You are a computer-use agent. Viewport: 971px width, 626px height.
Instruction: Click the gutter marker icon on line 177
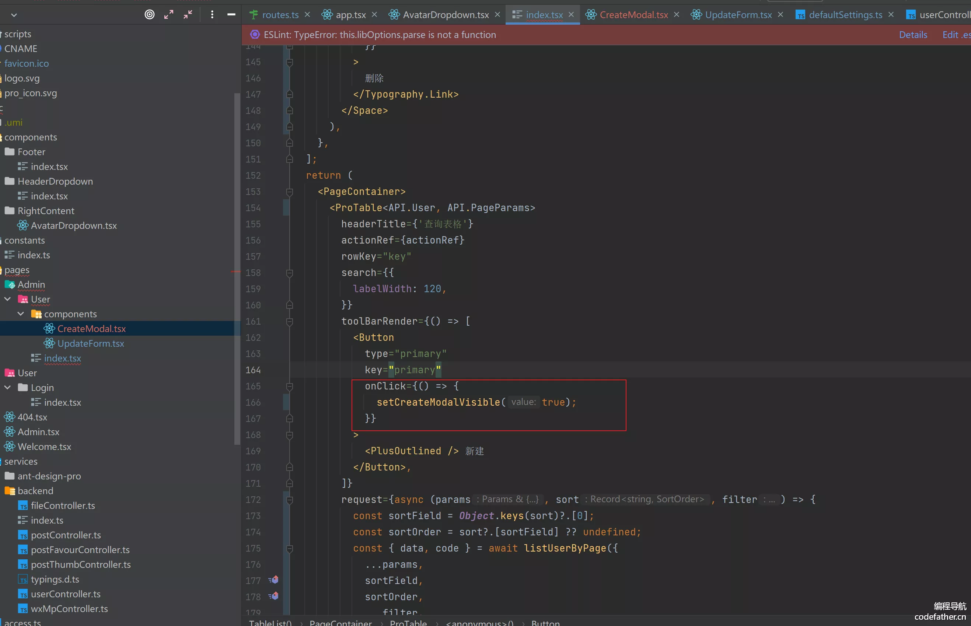click(x=273, y=580)
